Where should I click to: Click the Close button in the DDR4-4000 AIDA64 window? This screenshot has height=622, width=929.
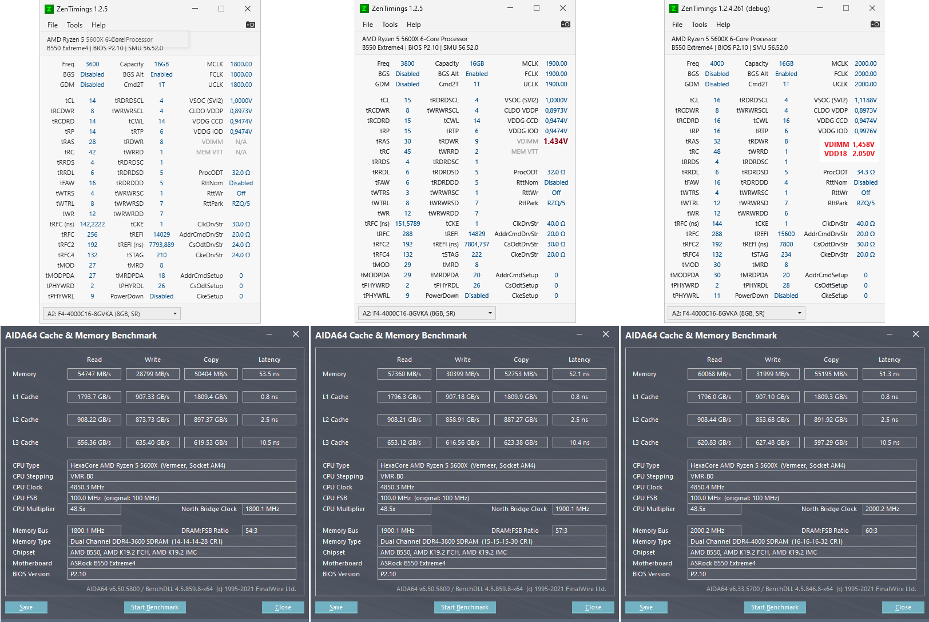click(x=903, y=607)
